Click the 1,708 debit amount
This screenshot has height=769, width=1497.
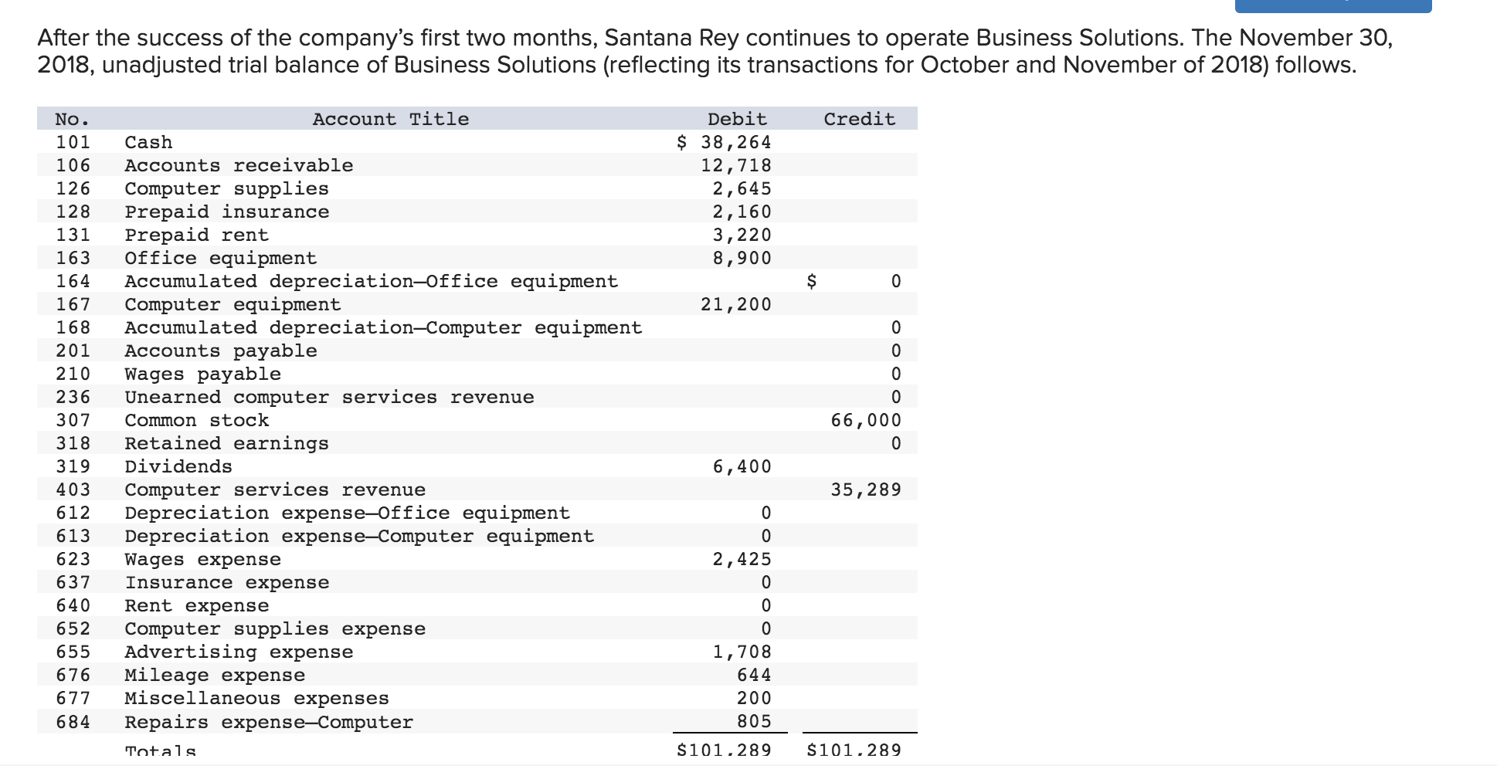(742, 652)
